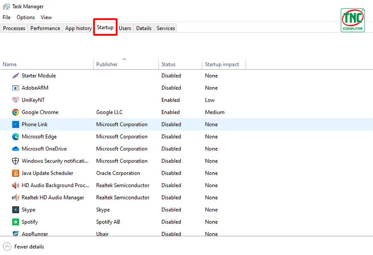Click the Microsoft Edge icon

click(x=15, y=137)
